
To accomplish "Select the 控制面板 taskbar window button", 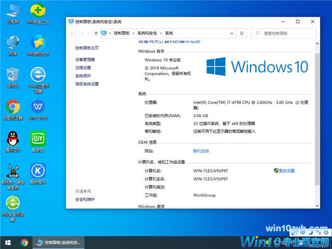I will point(58,242).
